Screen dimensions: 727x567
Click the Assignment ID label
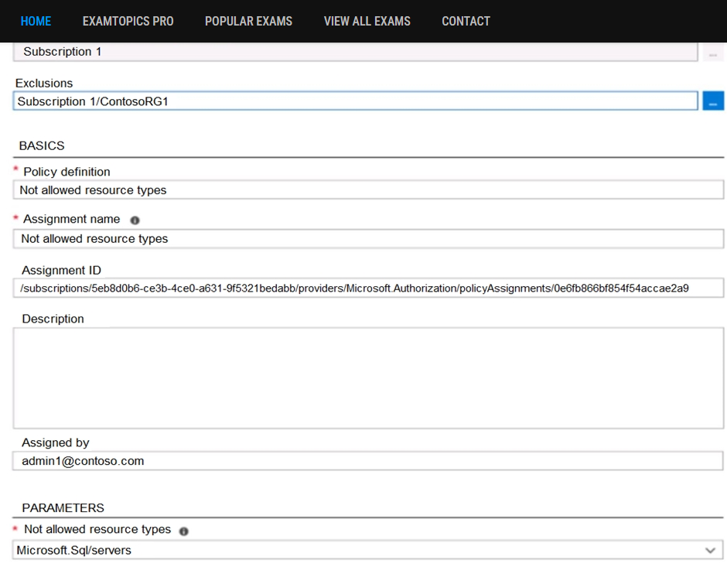tap(61, 270)
